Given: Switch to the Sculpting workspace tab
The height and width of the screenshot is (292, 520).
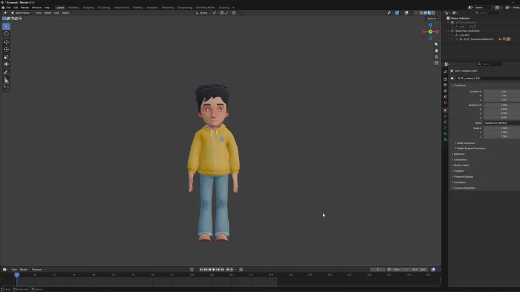Looking at the screenshot, I should click(x=88, y=8).
